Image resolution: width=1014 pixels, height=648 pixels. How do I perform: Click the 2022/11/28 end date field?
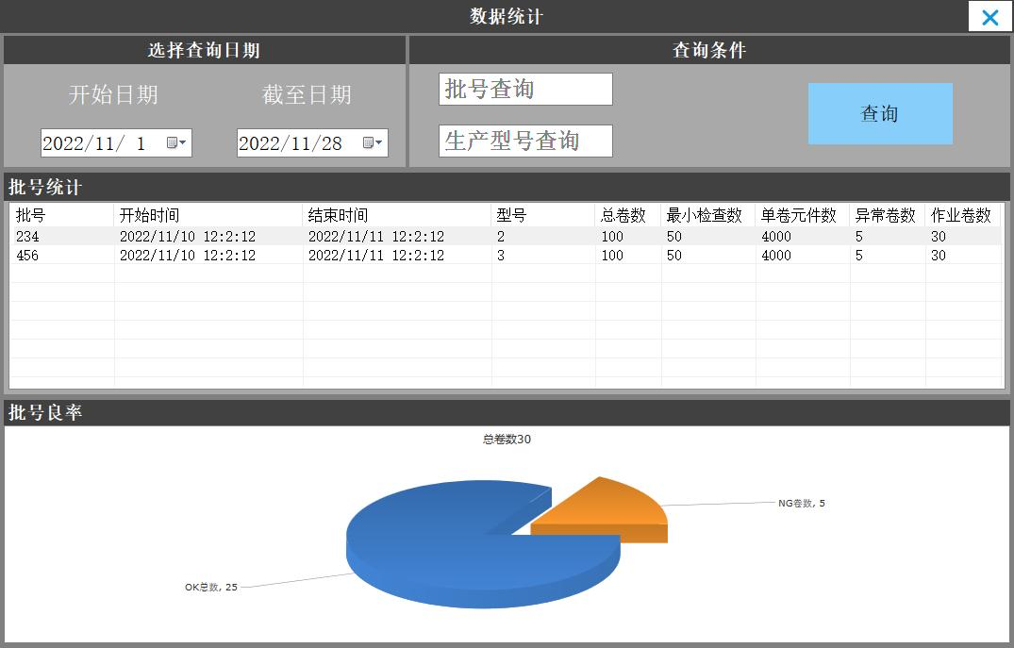coord(312,143)
